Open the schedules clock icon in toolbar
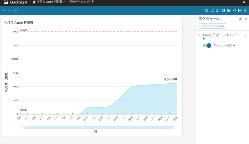The width and height of the screenshot is (249, 144). (x=207, y=10)
